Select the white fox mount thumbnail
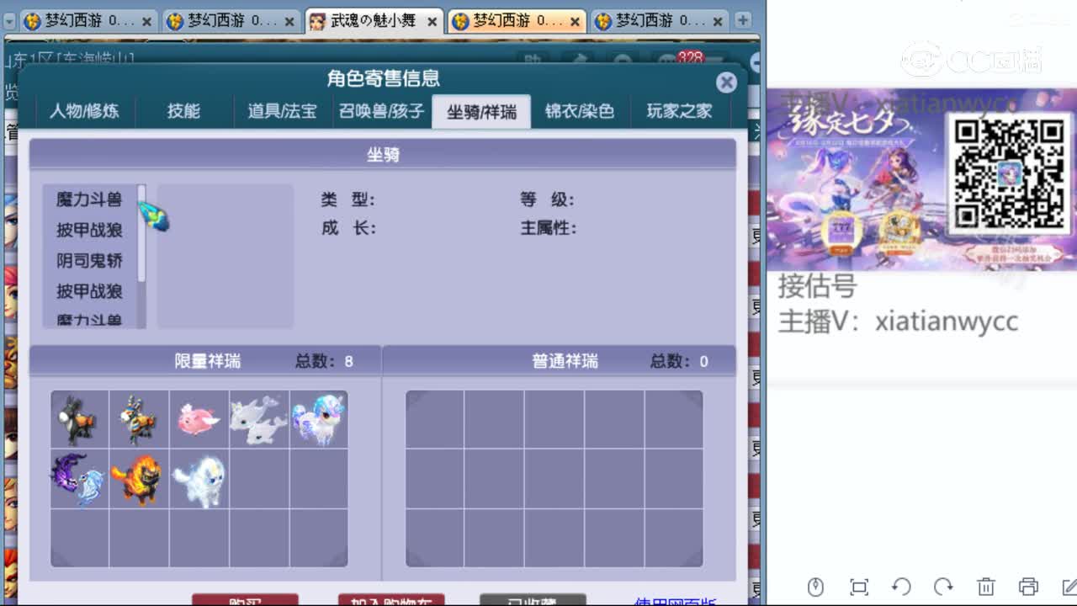 click(x=199, y=479)
